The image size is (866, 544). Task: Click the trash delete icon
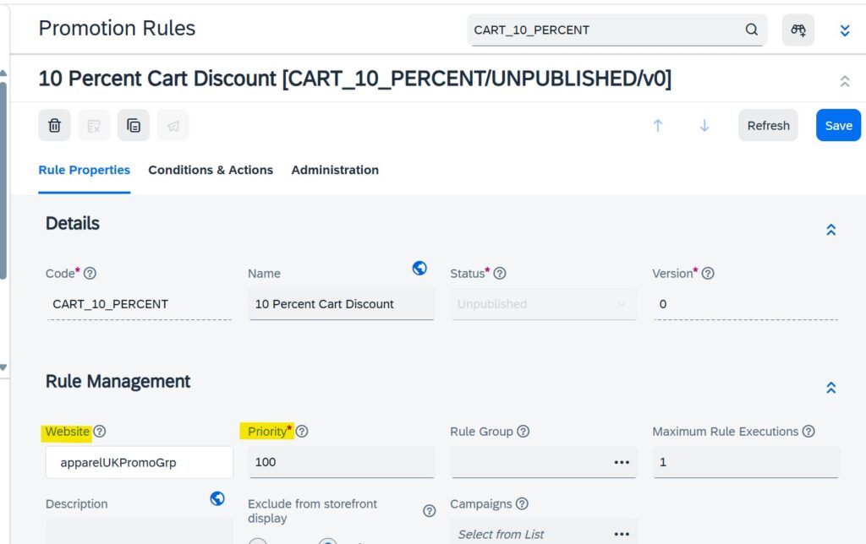pyautogui.click(x=54, y=125)
